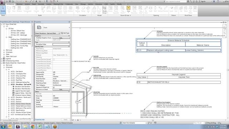229x129 pixels.
Task: Click the keyword search box
Action: point(176,1)
